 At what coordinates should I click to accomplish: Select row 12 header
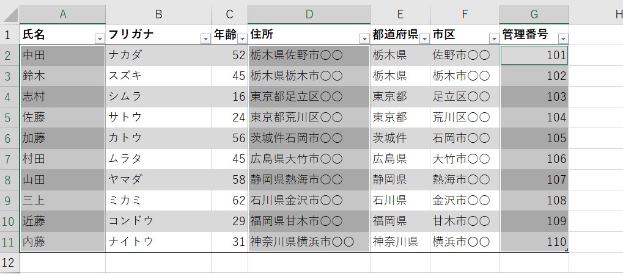point(10,262)
